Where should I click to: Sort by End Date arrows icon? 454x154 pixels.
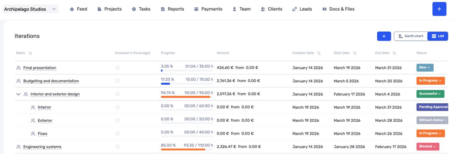394,53
